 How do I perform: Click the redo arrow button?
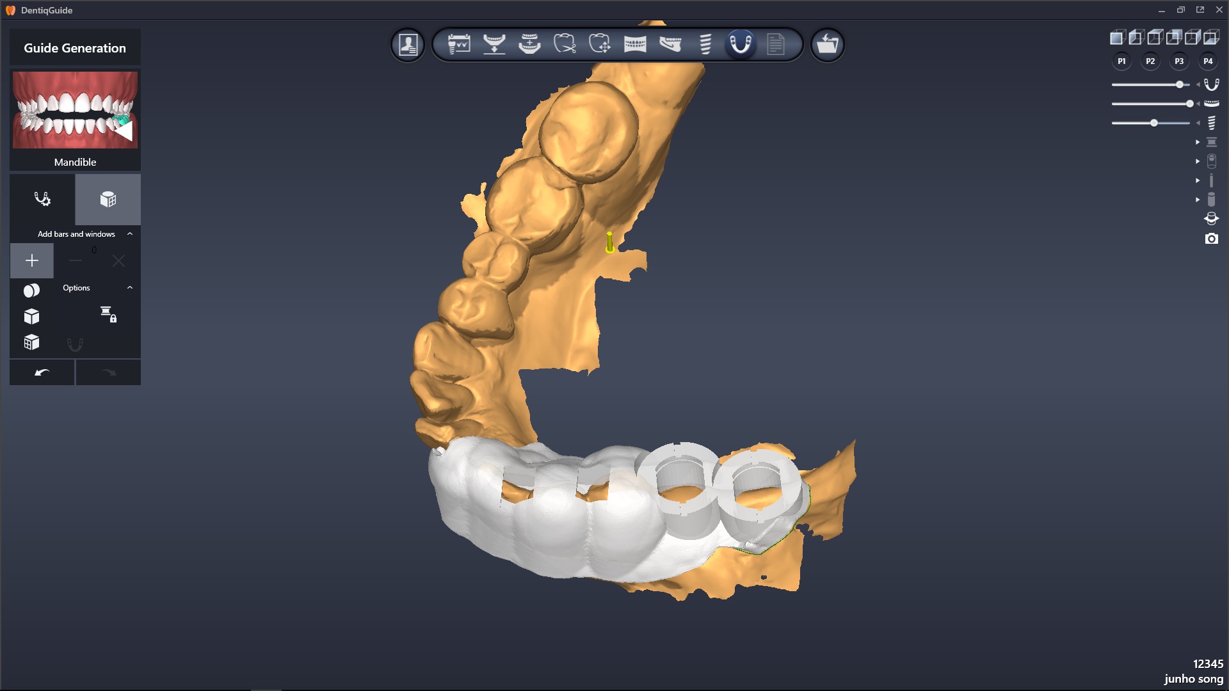point(108,372)
